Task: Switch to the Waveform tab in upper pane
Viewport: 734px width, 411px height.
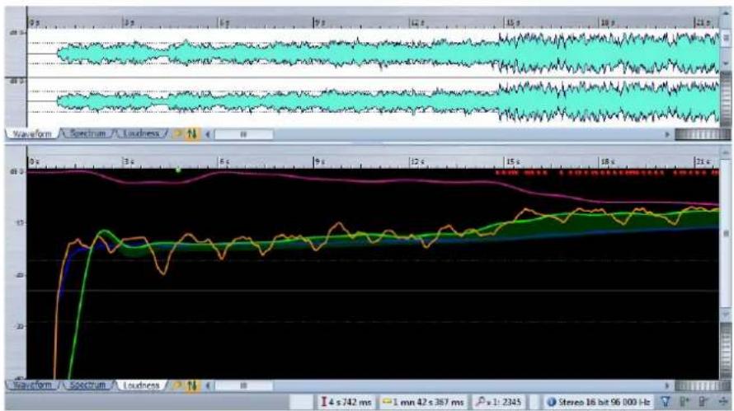Action: [32, 134]
